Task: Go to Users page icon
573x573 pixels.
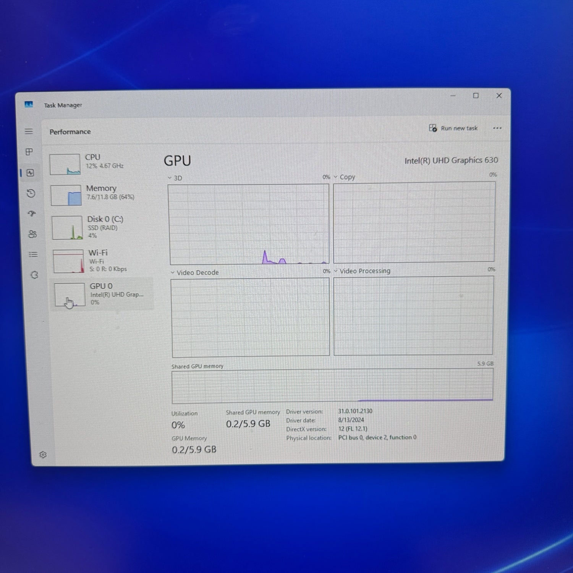Action: click(32, 234)
